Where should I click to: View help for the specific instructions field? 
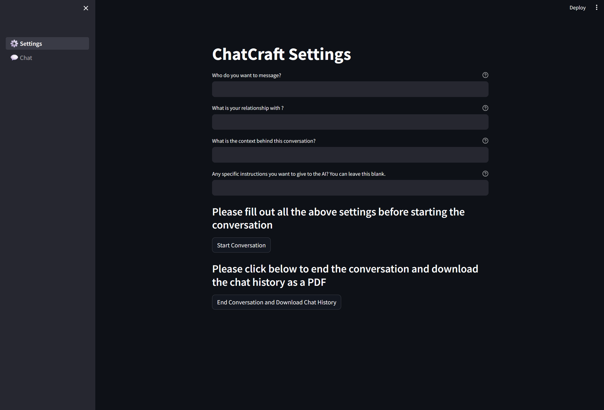[x=485, y=174]
